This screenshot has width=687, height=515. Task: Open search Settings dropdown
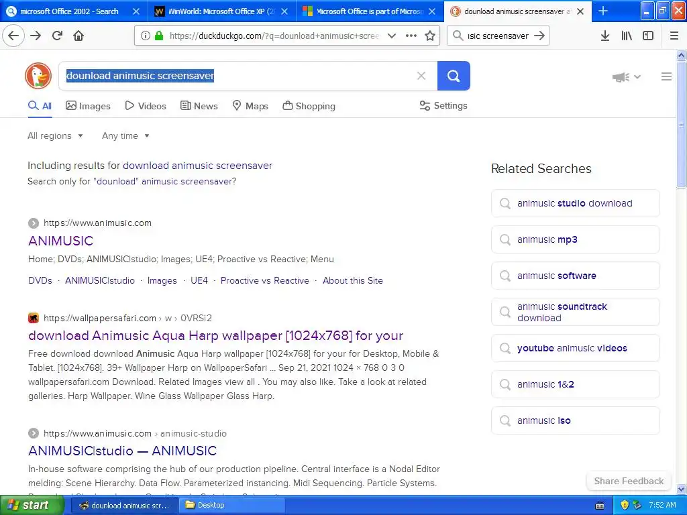443,105
